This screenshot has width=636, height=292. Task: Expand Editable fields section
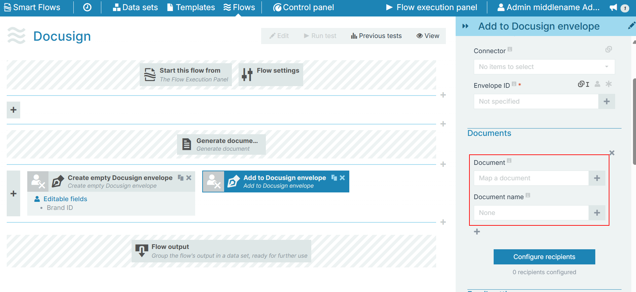[65, 199]
